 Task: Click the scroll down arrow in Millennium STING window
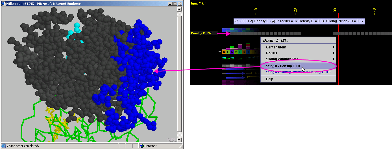point(179,140)
